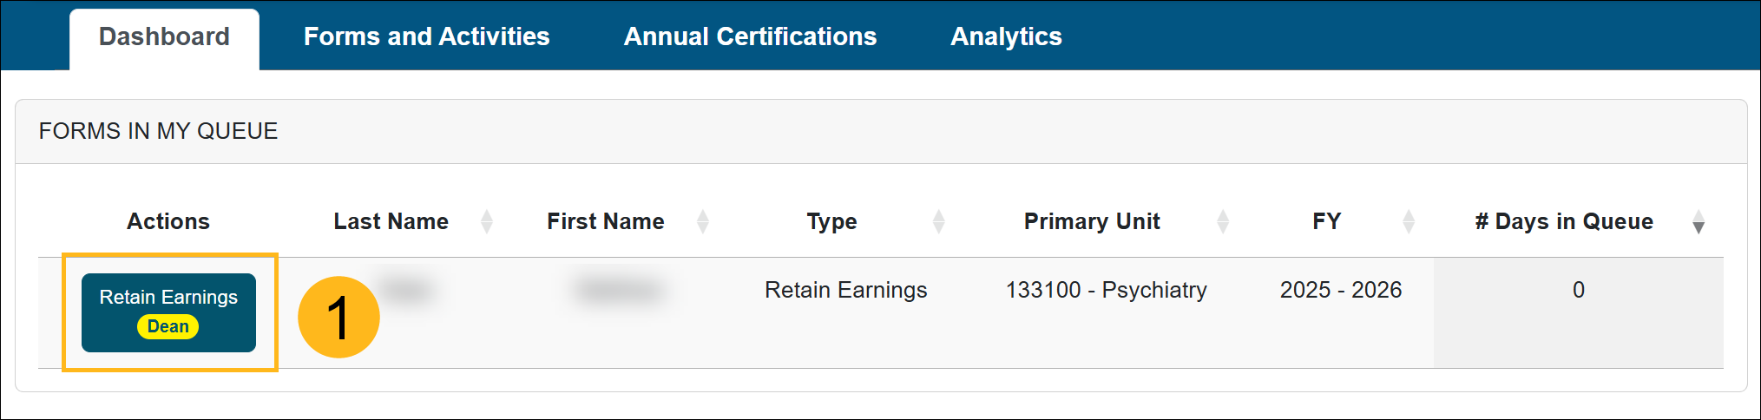
Task: Click the orange number 1 marker
Action: [338, 317]
